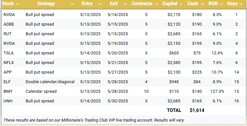
Task: Open the Cash column filter dropdown
Action: point(202,4)
